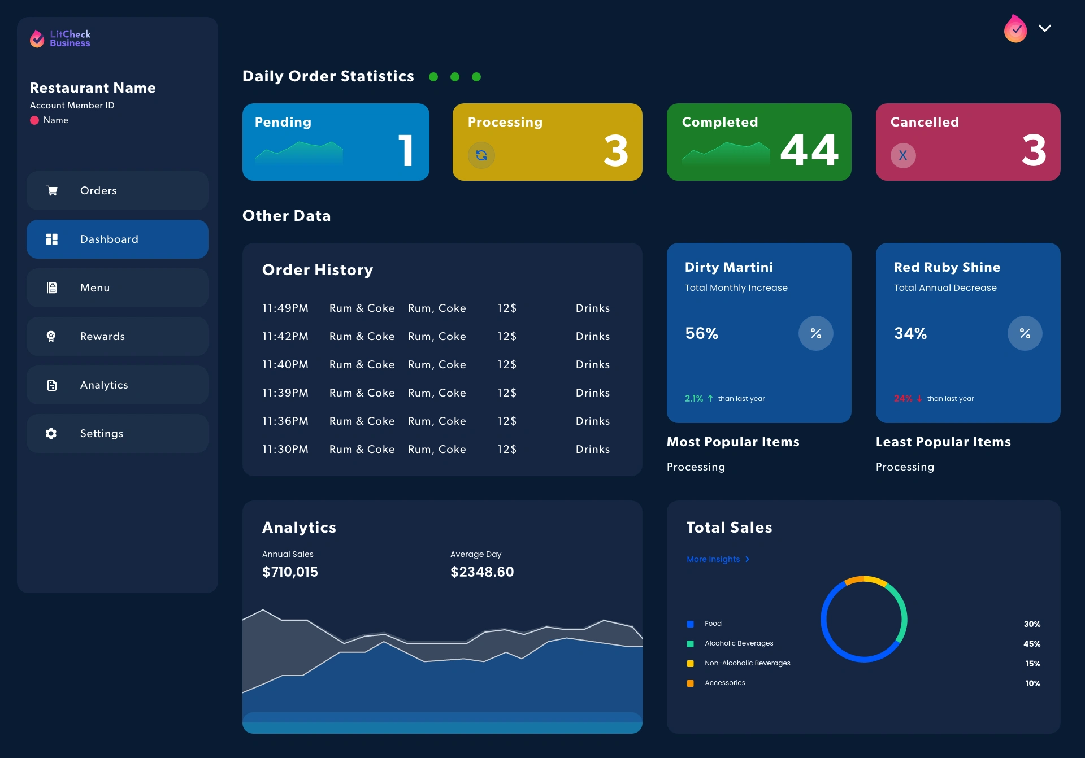Click the More Insights link

coord(713,559)
